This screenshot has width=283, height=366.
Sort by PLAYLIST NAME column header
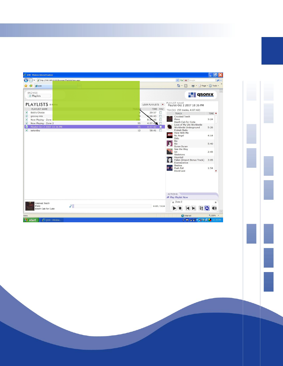tap(39, 109)
